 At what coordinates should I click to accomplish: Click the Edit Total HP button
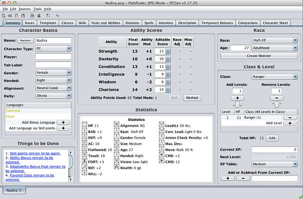click(272, 138)
